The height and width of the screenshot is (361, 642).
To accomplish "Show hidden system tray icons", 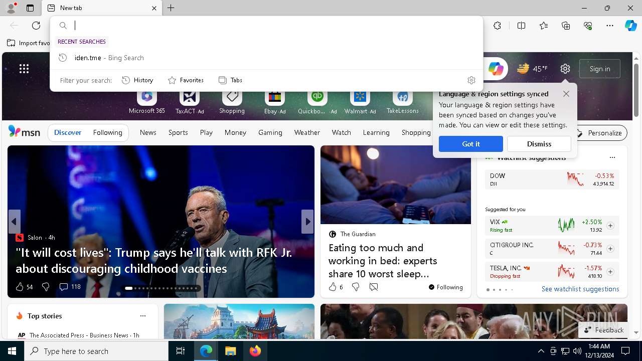I will (x=541, y=351).
